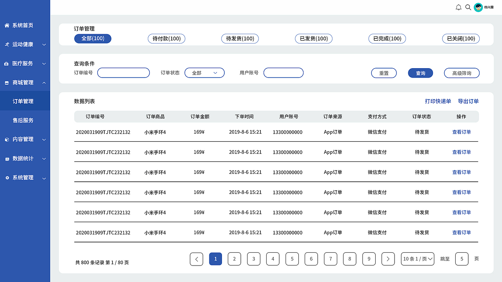Click the search magnifier icon
Screen dimensions: 502x282
[x=468, y=7]
